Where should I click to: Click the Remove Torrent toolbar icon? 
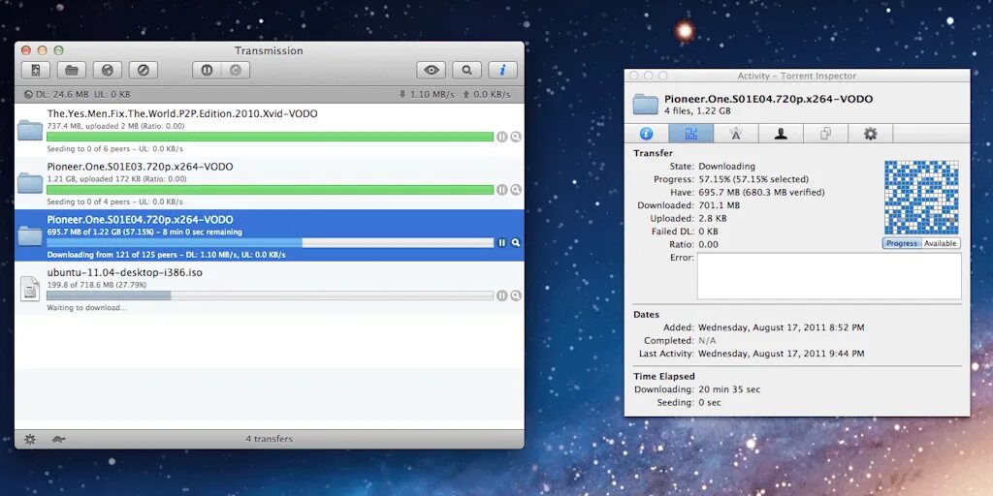tap(144, 70)
